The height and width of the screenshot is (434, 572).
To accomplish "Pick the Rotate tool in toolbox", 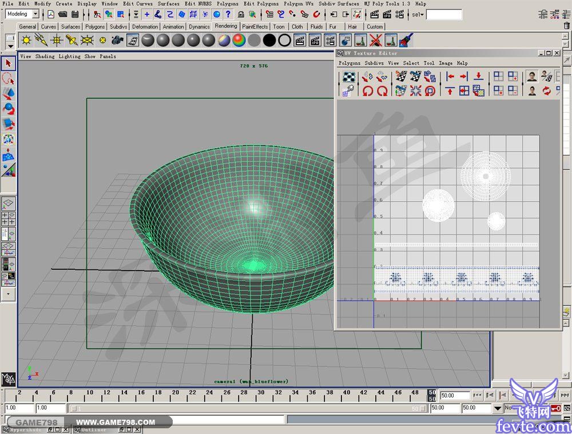I will [x=8, y=109].
